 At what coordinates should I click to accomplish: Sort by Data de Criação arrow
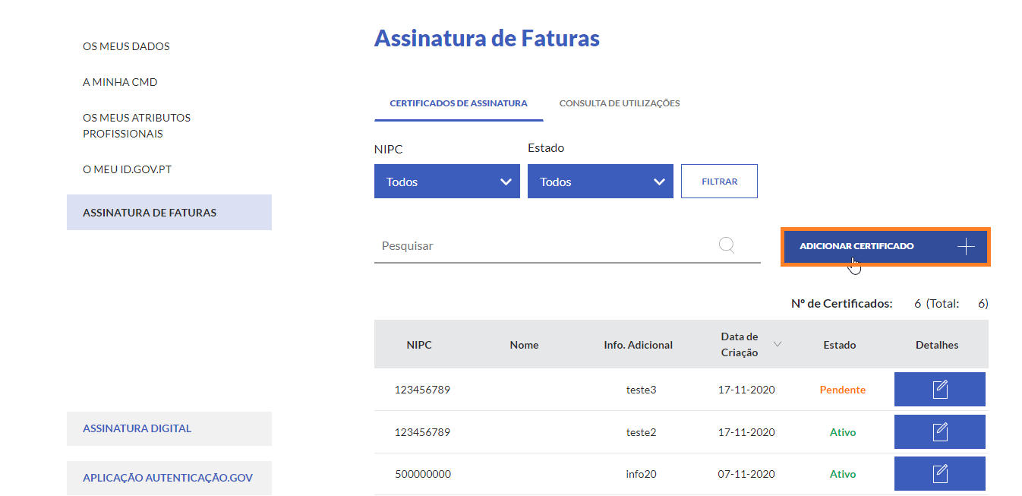[777, 344]
